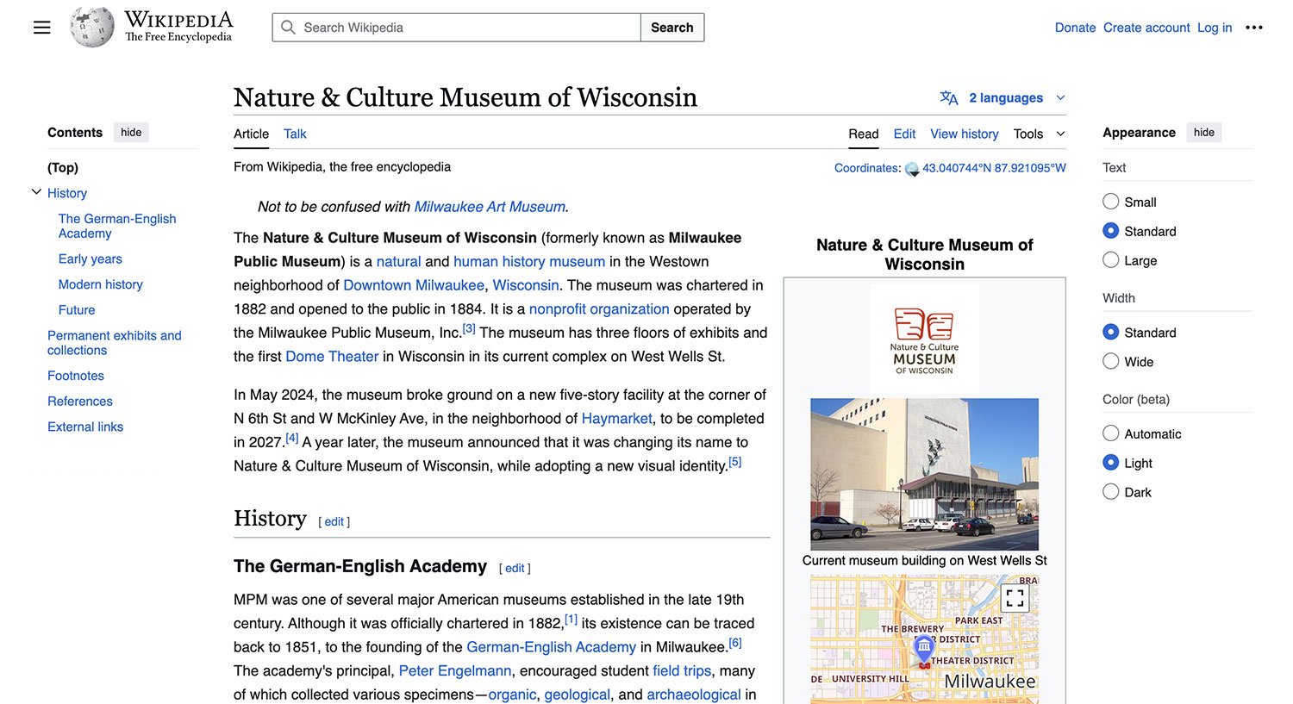Focus the Search Wikipedia input field
Image resolution: width=1293 pixels, height=704 pixels.
tap(457, 28)
